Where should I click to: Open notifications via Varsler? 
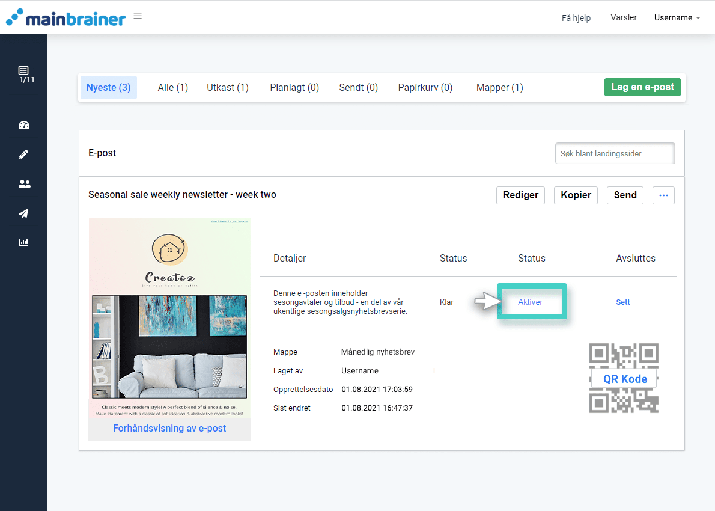pos(624,17)
